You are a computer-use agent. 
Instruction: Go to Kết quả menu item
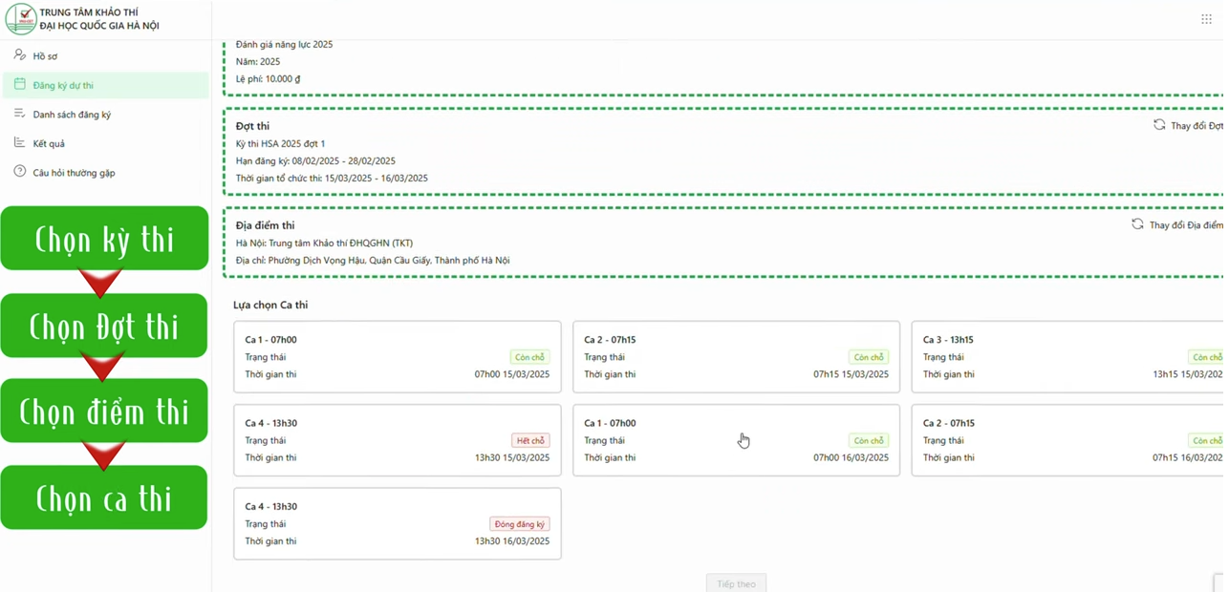pyautogui.click(x=49, y=143)
